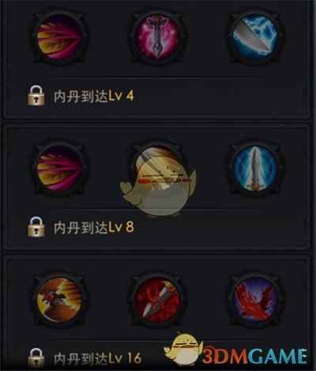The image size is (316, 371).
Task: Select the orange dashing warrior skill icon
Action: click(59, 299)
